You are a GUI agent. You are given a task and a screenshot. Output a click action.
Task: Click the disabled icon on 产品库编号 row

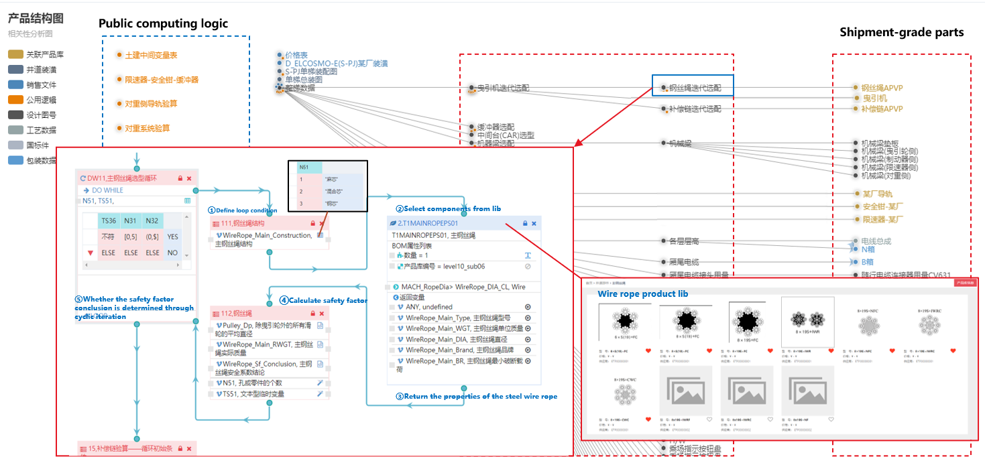tap(528, 267)
